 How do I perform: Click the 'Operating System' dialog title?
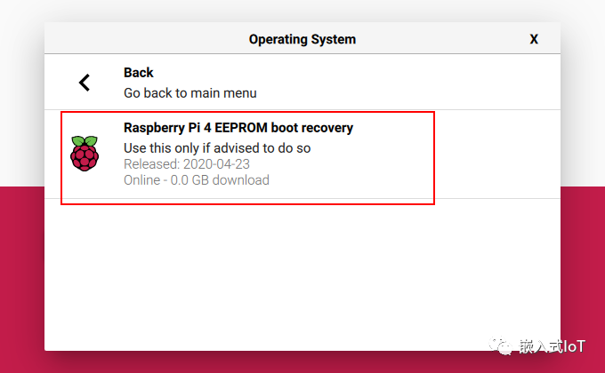[302, 39]
